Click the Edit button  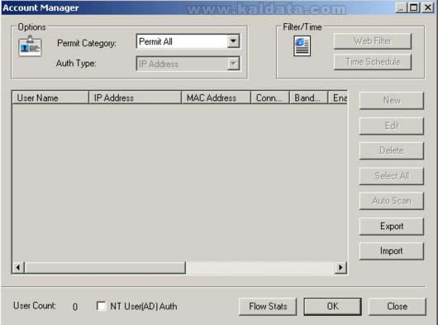(x=392, y=126)
